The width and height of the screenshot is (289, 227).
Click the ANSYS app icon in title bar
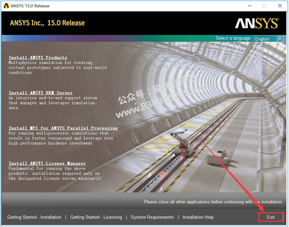coord(6,6)
